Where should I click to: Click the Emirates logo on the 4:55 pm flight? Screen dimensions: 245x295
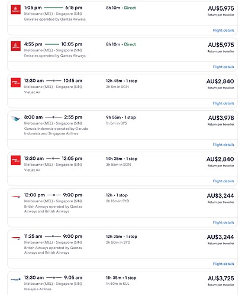(x=16, y=46)
